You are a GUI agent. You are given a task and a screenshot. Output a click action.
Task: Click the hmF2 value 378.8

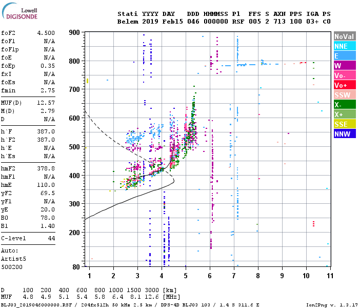pos(46,169)
